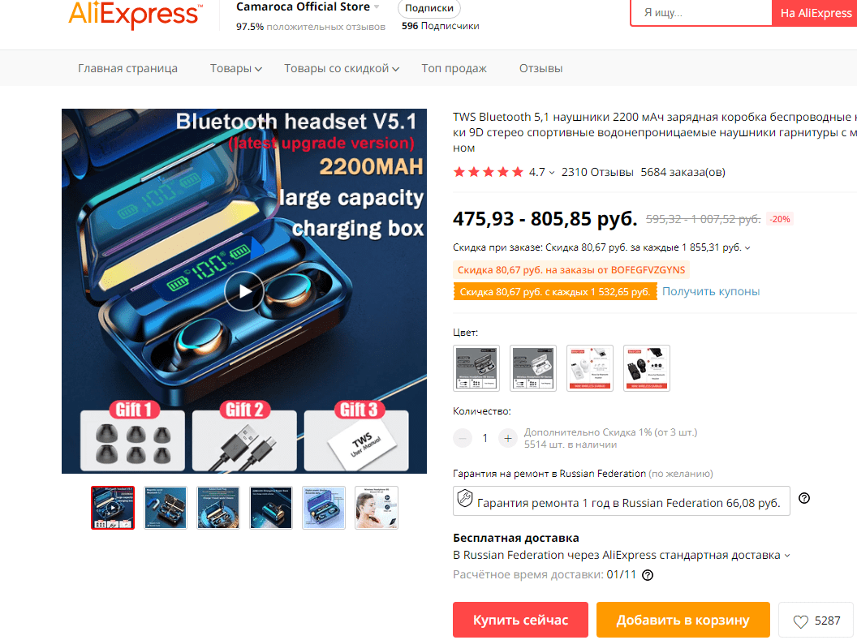Open the Товары dropdown menu
The height and width of the screenshot is (640, 857).
(x=235, y=68)
